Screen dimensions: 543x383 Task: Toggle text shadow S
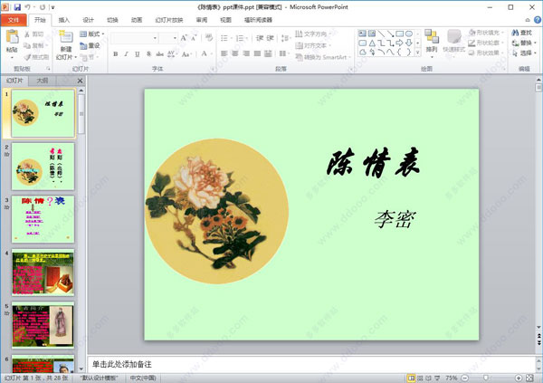(x=148, y=53)
